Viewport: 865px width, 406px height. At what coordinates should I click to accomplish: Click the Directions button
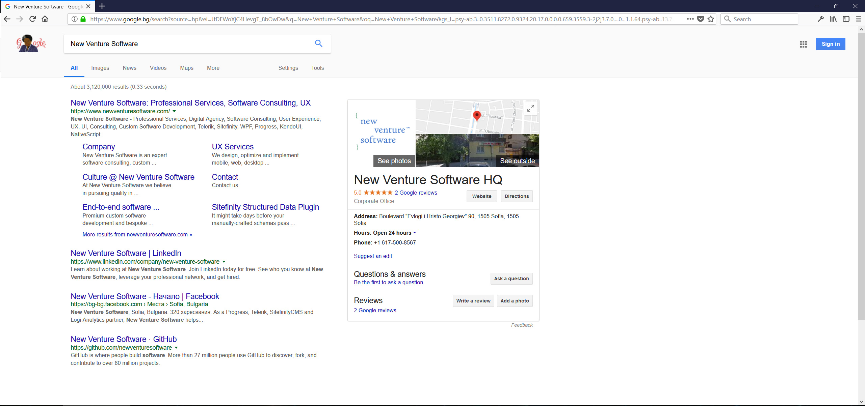(x=517, y=196)
